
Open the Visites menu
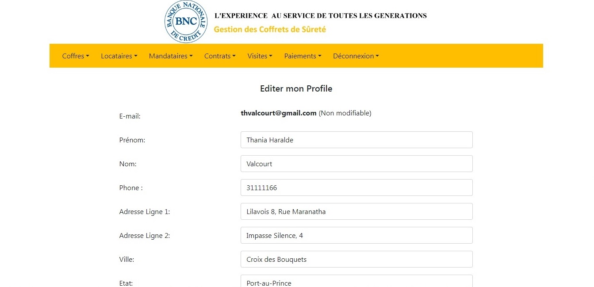260,56
